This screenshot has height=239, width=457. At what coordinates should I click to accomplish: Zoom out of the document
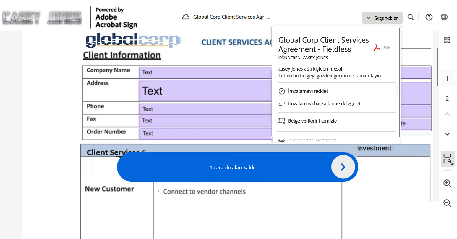447,203
